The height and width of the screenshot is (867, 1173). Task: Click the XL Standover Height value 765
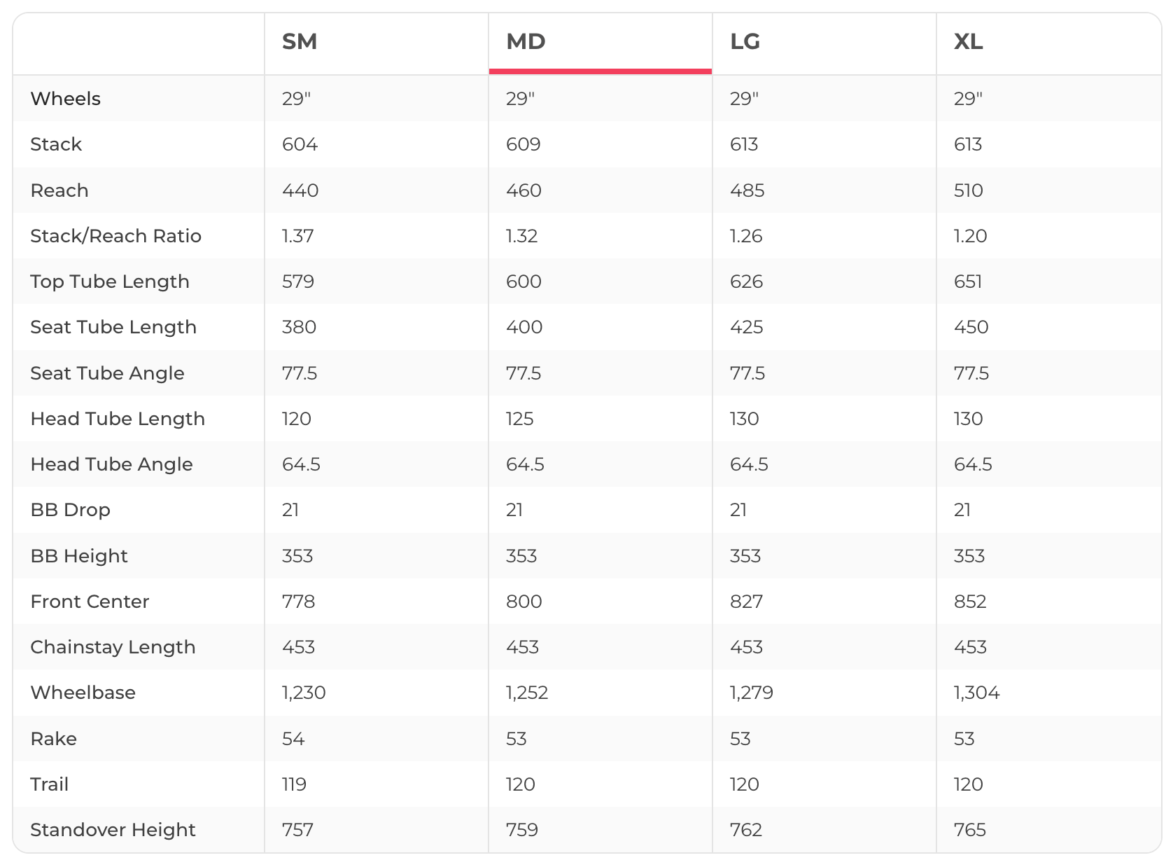tap(970, 830)
